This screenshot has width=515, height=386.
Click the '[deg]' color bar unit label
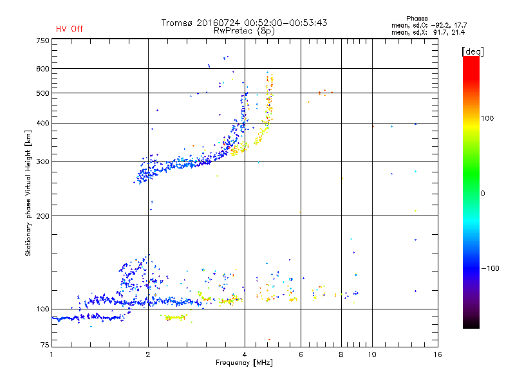click(x=473, y=51)
